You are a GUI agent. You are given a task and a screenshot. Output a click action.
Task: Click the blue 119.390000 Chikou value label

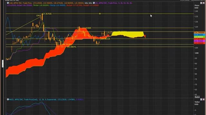point(199,35)
